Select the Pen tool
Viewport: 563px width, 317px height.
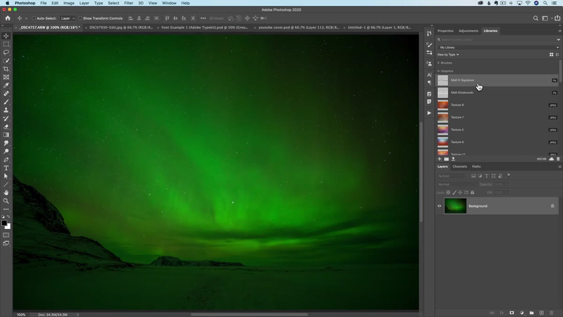pyautogui.click(x=6, y=160)
